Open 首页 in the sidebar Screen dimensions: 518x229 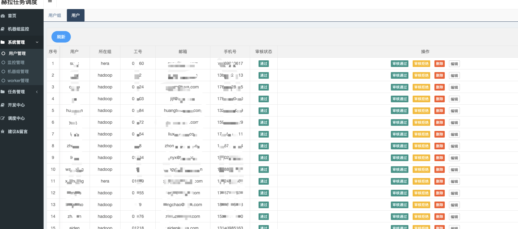click(x=12, y=16)
